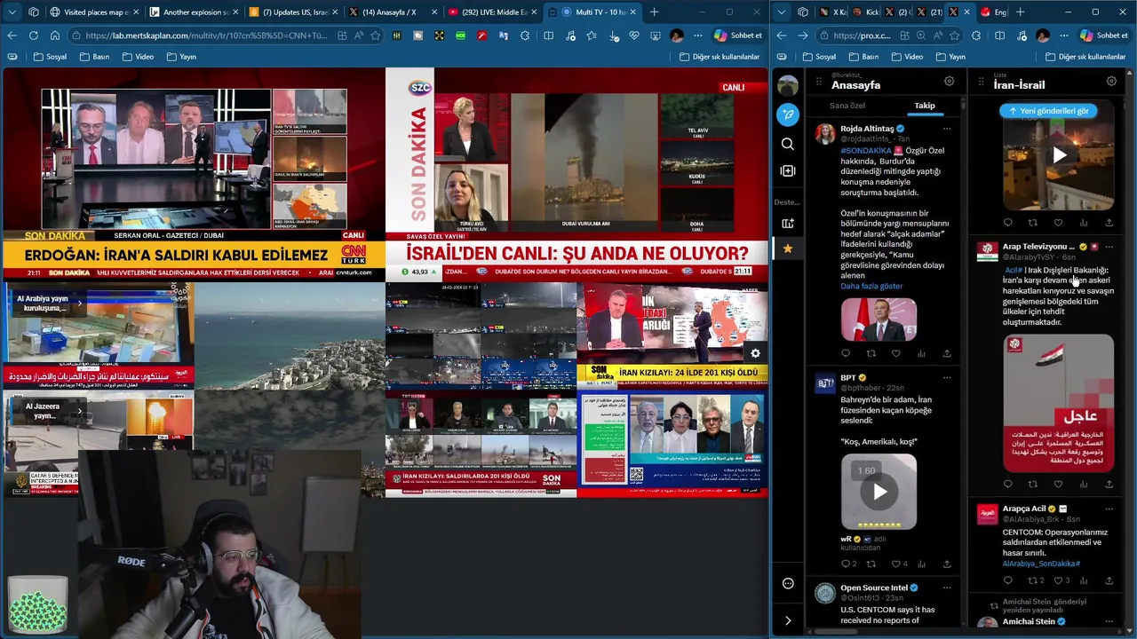Expand the X Pro sidebar with arrow

click(x=787, y=620)
